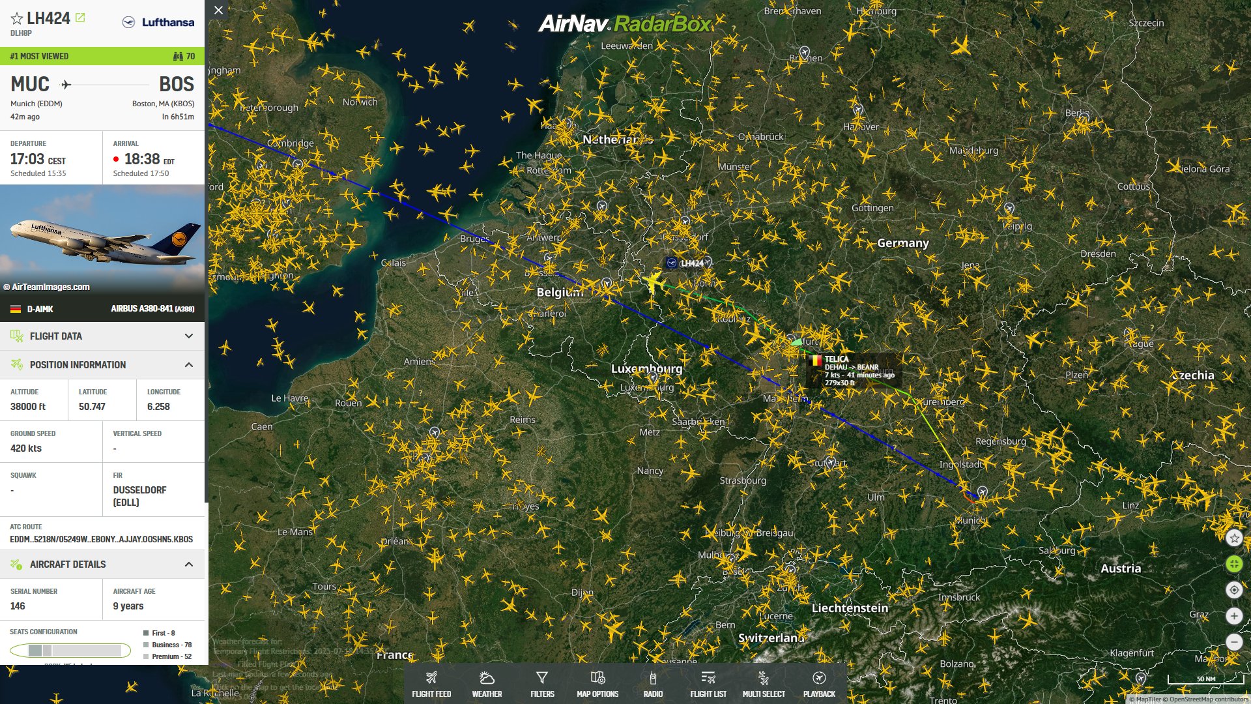The height and width of the screenshot is (704, 1251).
Task: Select the LH424 aircraft on map
Action: tap(653, 283)
